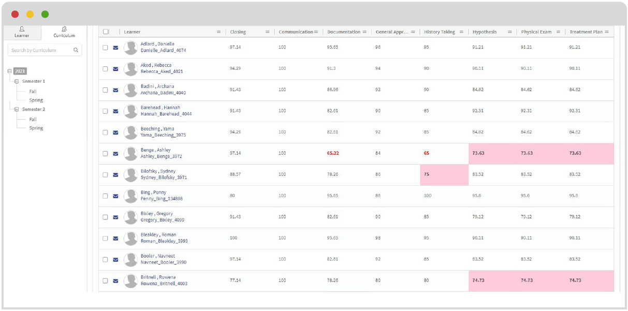Switch to the Curriculum tab
Image resolution: width=628 pixels, height=311 pixels.
64,32
